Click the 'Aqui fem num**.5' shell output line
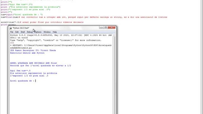This screenshot has width=203, height=114. click(x=20, y=71)
